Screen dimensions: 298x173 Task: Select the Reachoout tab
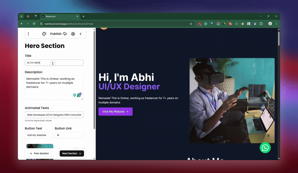(60, 16)
